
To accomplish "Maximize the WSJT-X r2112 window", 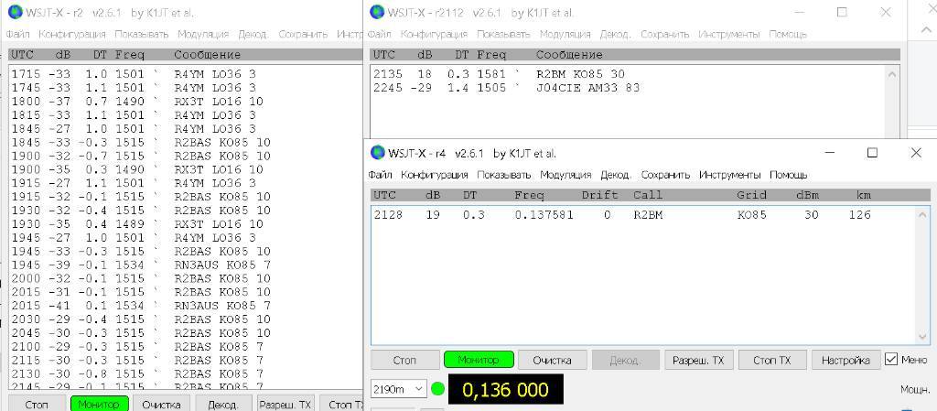I will 842,12.
